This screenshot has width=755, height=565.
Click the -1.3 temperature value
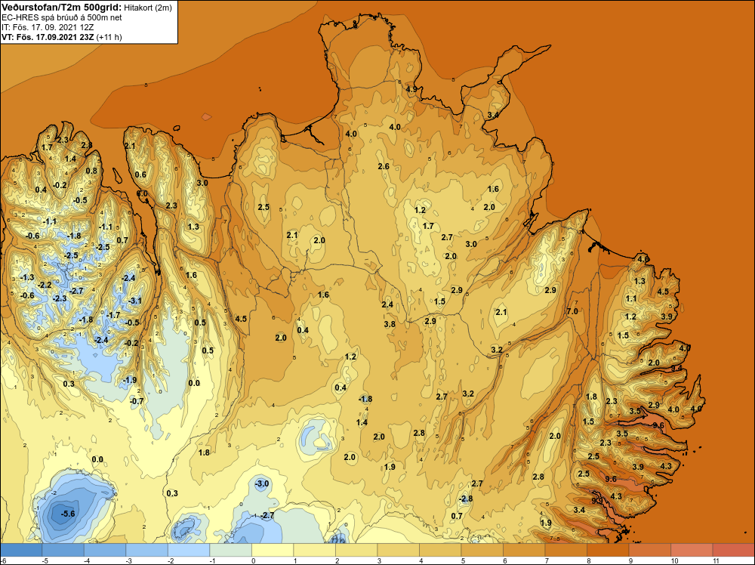(x=27, y=277)
